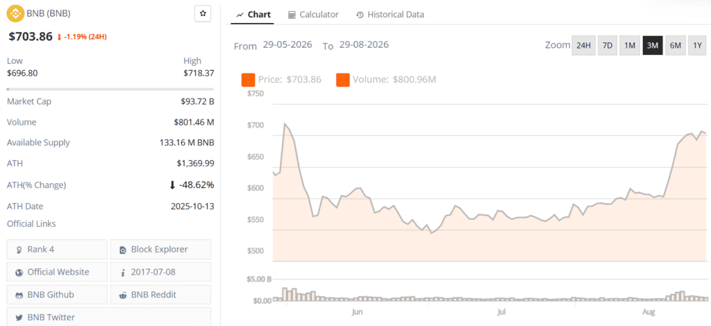Click the Chart tab line icon
Image resolution: width=711 pixels, height=326 pixels.
tap(240, 15)
